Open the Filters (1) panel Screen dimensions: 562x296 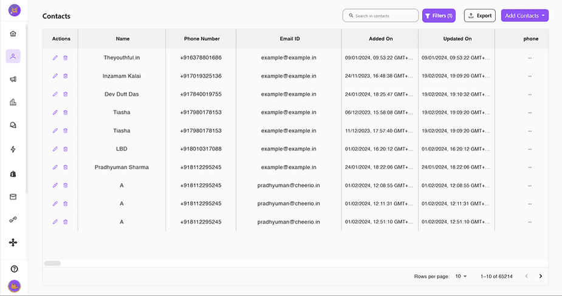439,16
